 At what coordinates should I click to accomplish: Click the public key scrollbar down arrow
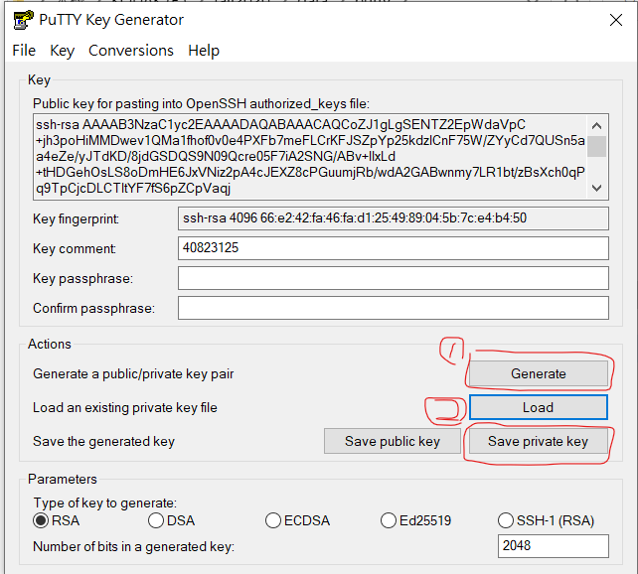(x=597, y=188)
